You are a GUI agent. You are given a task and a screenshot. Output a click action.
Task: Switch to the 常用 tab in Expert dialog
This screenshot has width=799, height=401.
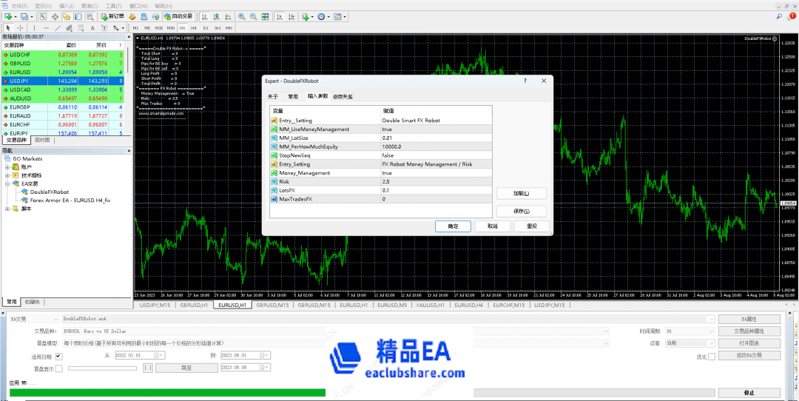[x=292, y=96]
